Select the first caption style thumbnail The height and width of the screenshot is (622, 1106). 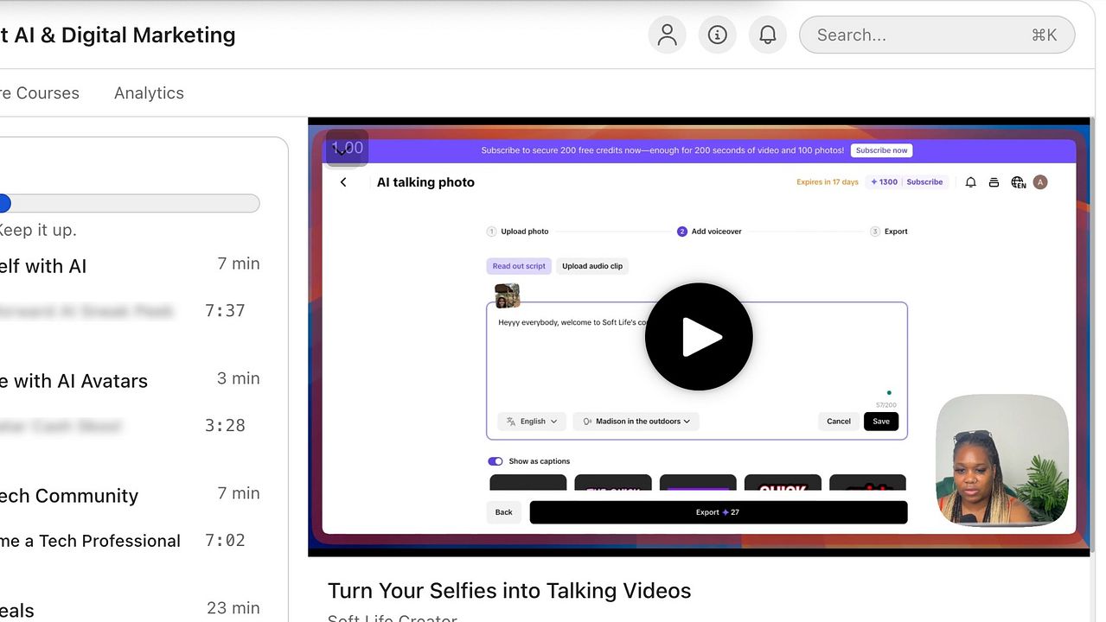[528, 482]
